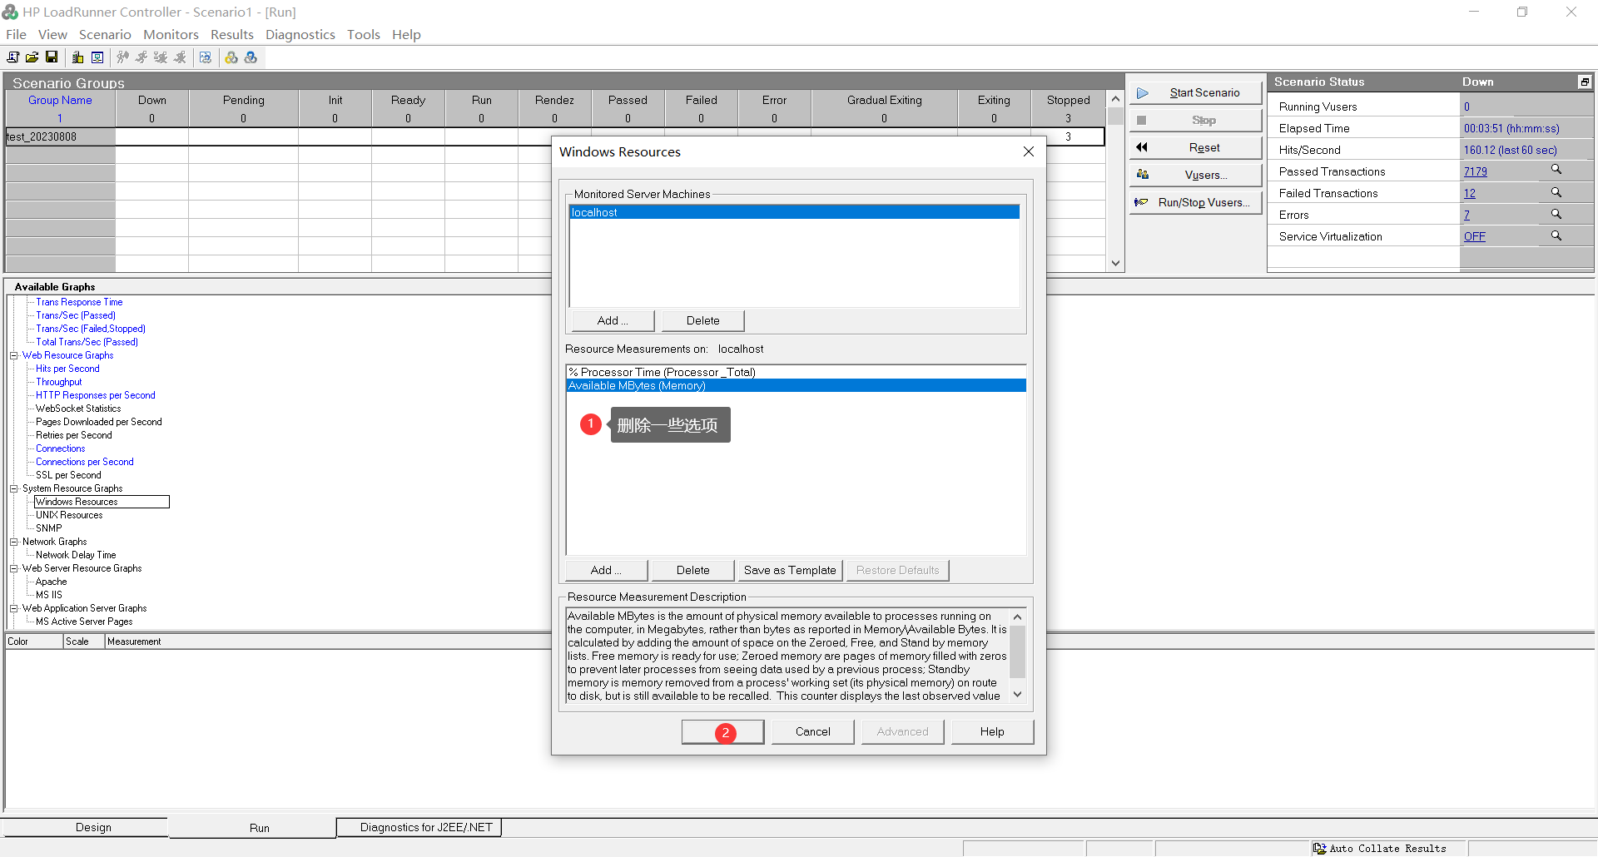
Task: Open Diagnostics for J2EE/.NET tab
Action: click(x=419, y=827)
